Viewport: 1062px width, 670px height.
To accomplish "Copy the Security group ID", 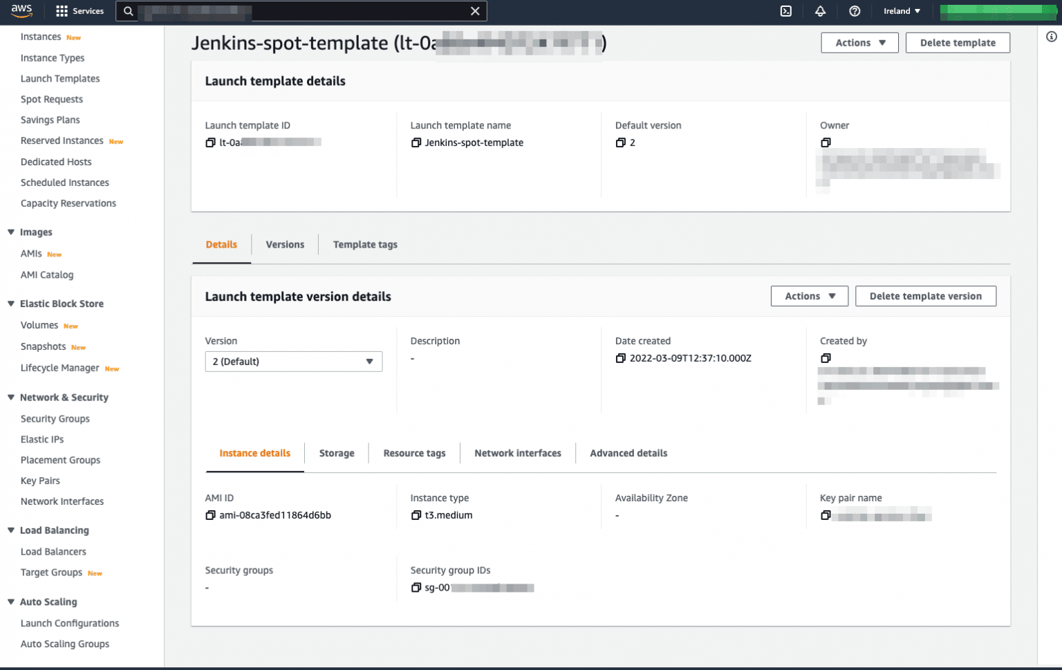I will (x=416, y=587).
